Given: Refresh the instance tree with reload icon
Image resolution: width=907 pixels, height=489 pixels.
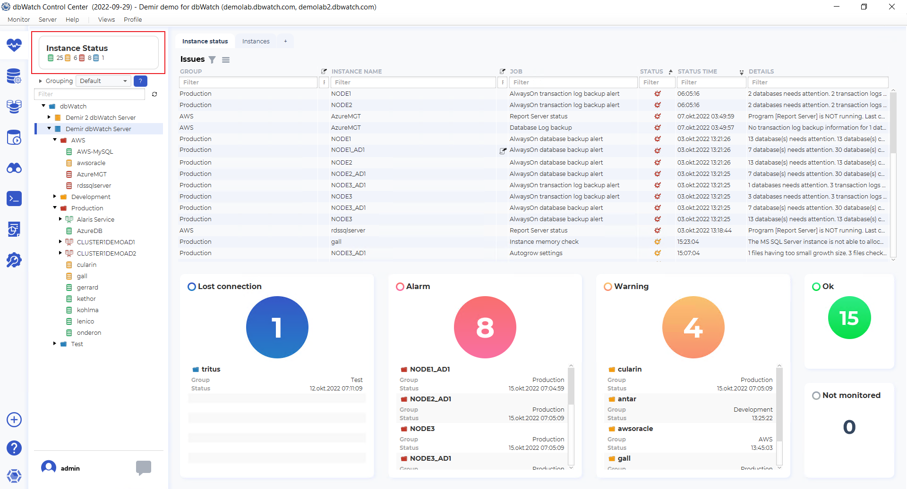Looking at the screenshot, I should tap(154, 94).
